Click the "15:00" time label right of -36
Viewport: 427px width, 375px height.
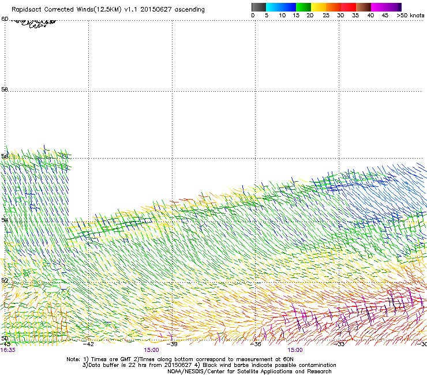click(295, 350)
